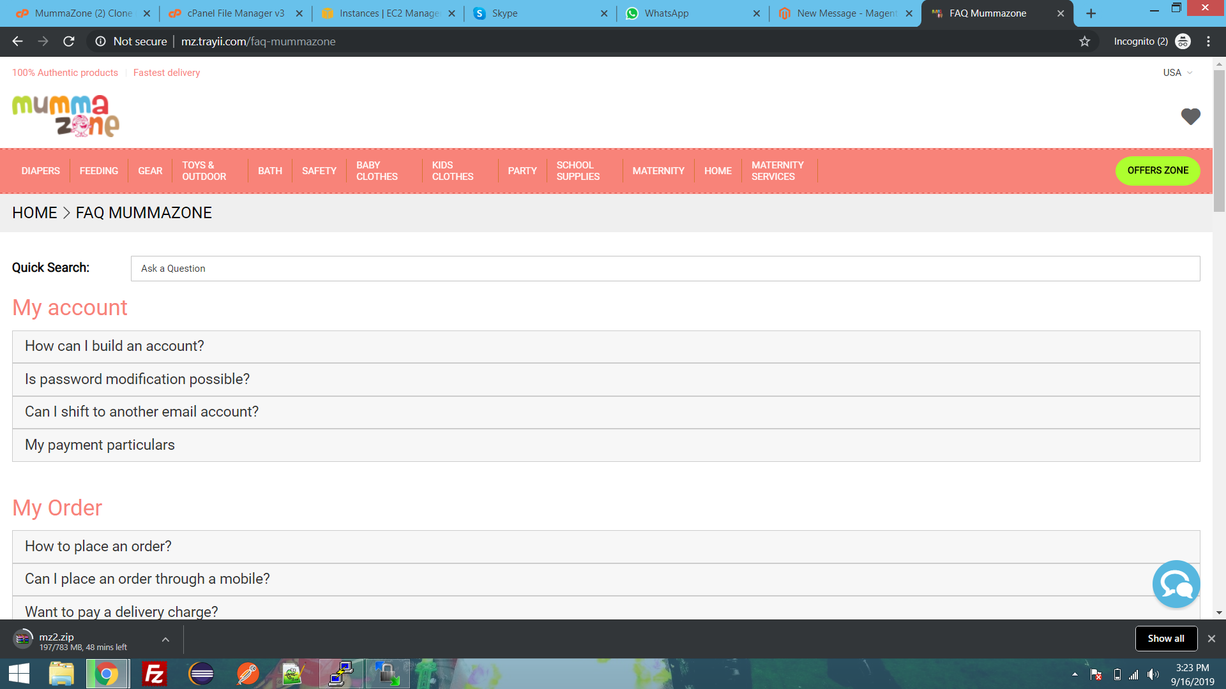
Task: Bookmark the page with the star icon
Action: pyautogui.click(x=1084, y=41)
